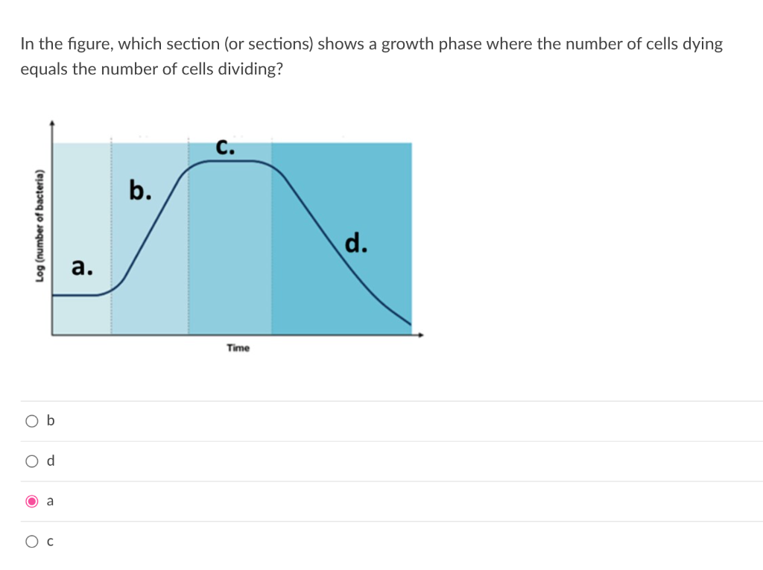Select the radio button for answer b
Screen dimensions: 763x570
coord(31,420)
